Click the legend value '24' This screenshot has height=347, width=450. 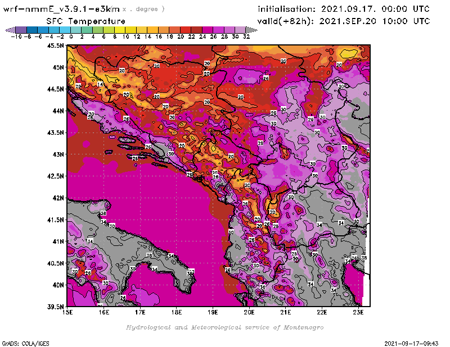point(202,36)
